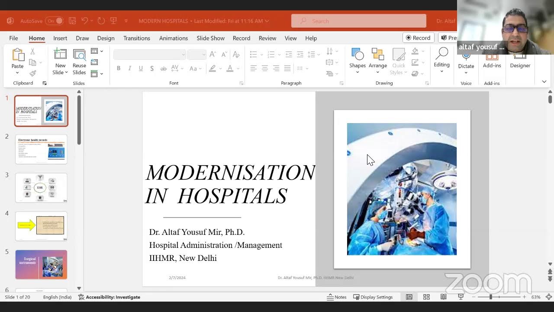Click the zoom slider handle
The image size is (554, 312).
[x=490, y=297]
